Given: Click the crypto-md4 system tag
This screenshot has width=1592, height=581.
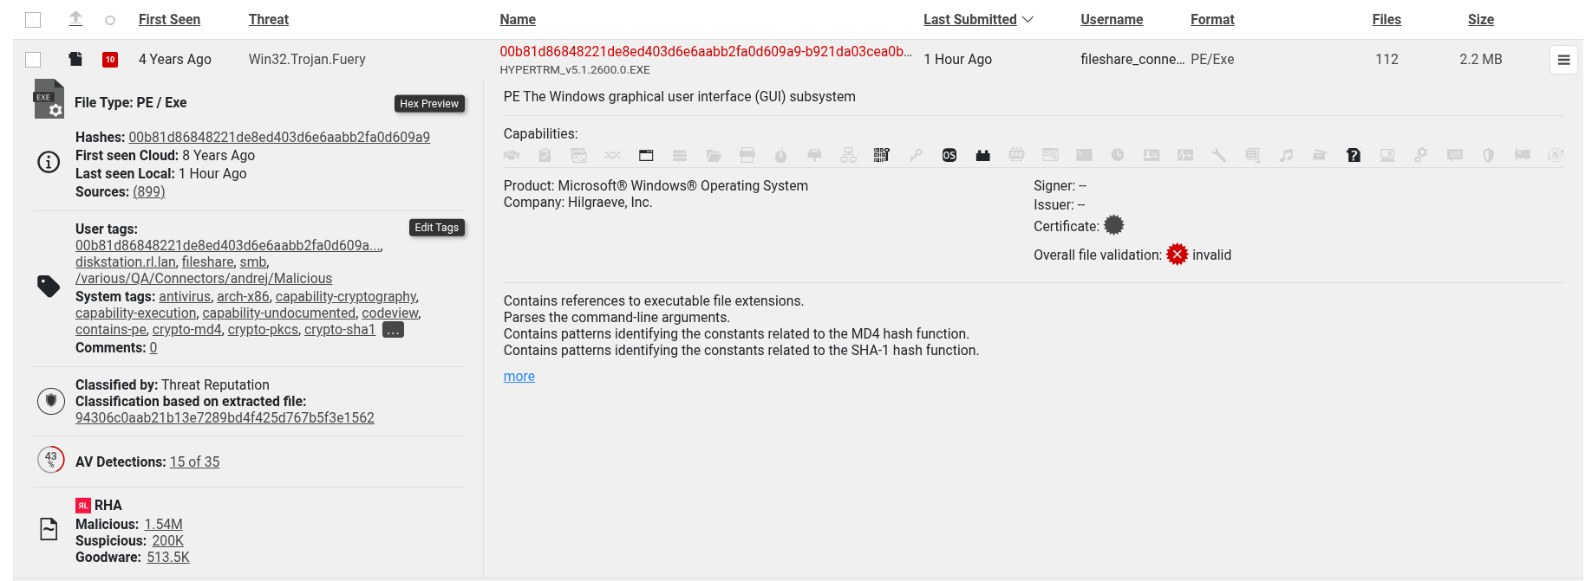Looking at the screenshot, I should (x=187, y=329).
